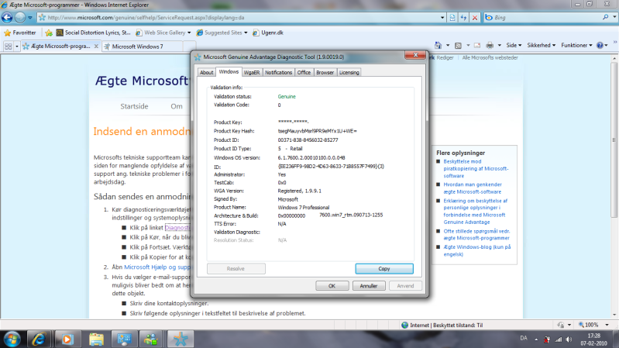Click the Print icon in the command bar
The image size is (619, 348).
click(x=490, y=46)
